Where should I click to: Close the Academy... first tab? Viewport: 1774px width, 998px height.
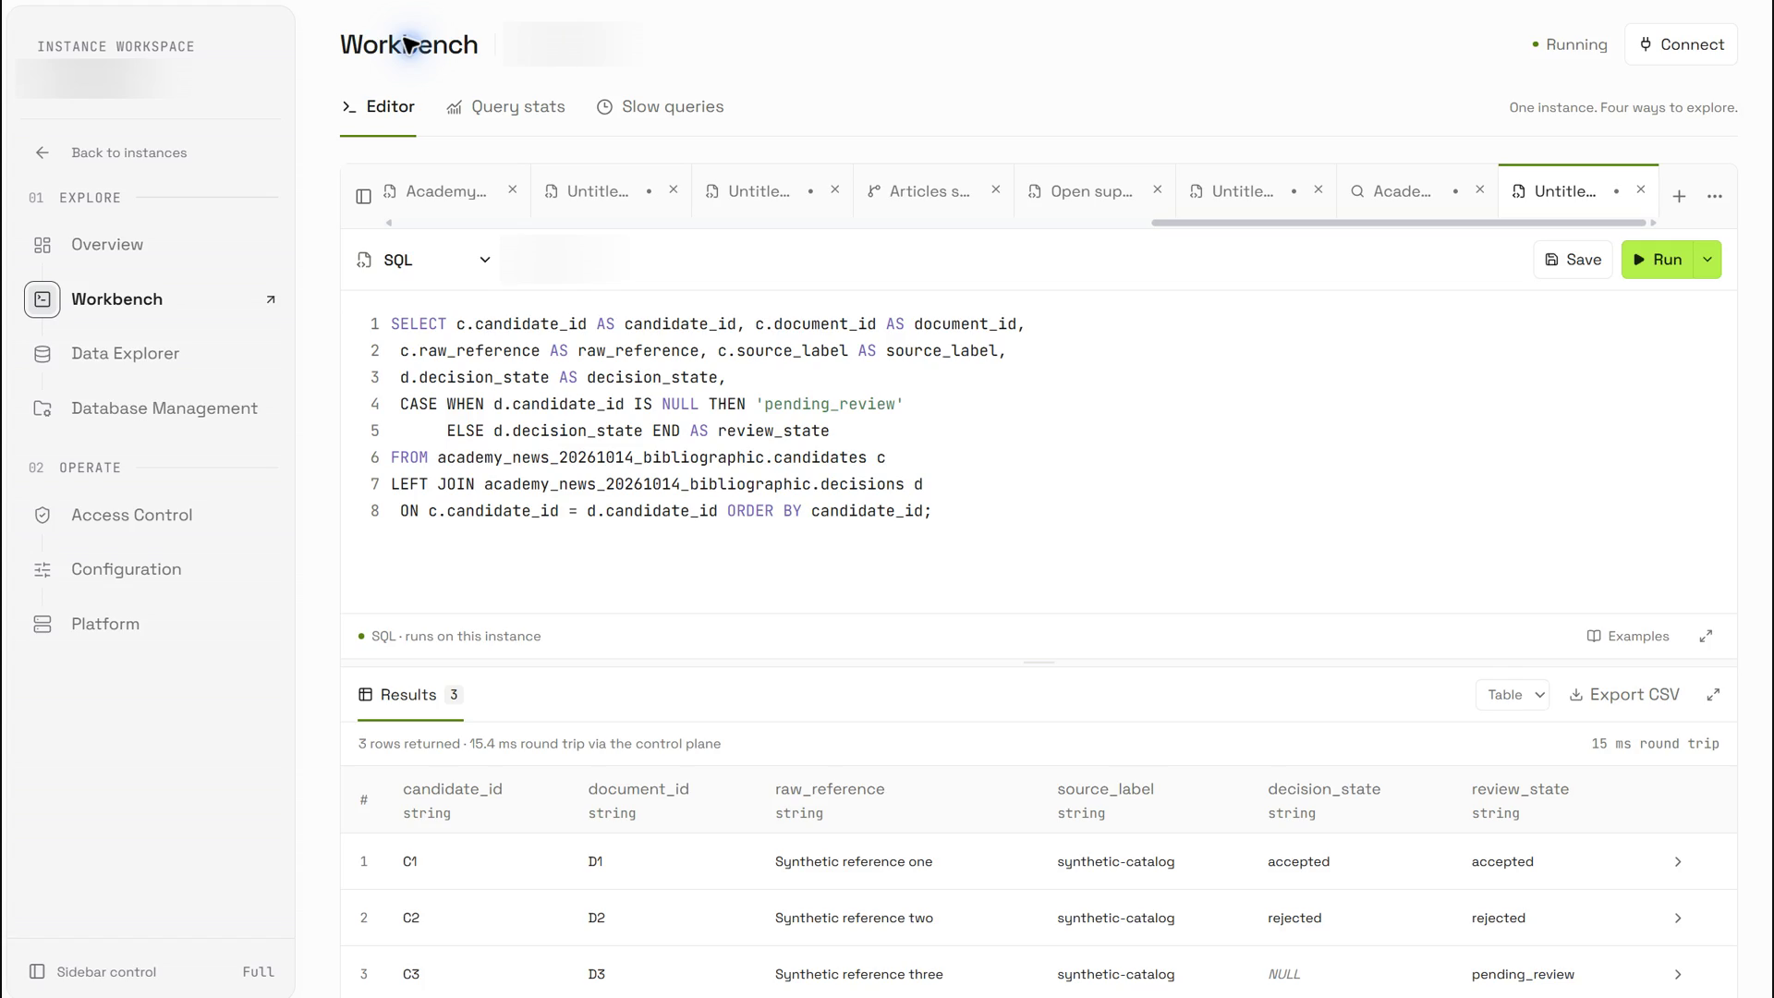click(512, 189)
